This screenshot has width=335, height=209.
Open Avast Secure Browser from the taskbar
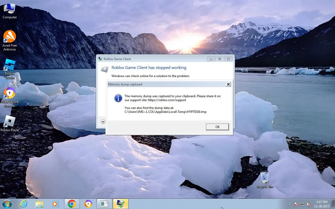point(88,204)
